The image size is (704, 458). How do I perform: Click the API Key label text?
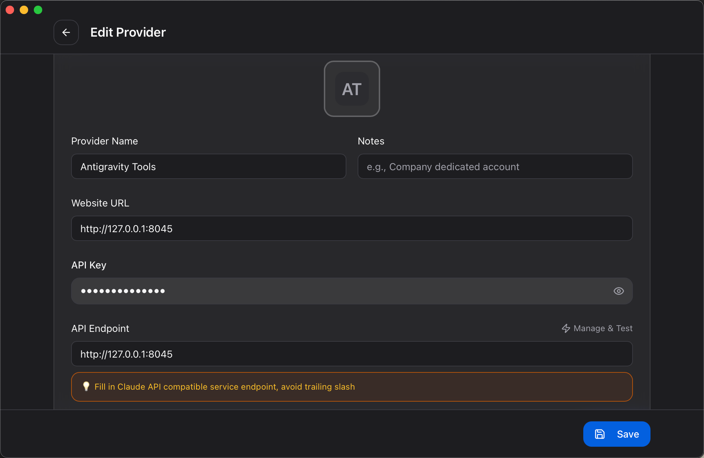click(89, 265)
